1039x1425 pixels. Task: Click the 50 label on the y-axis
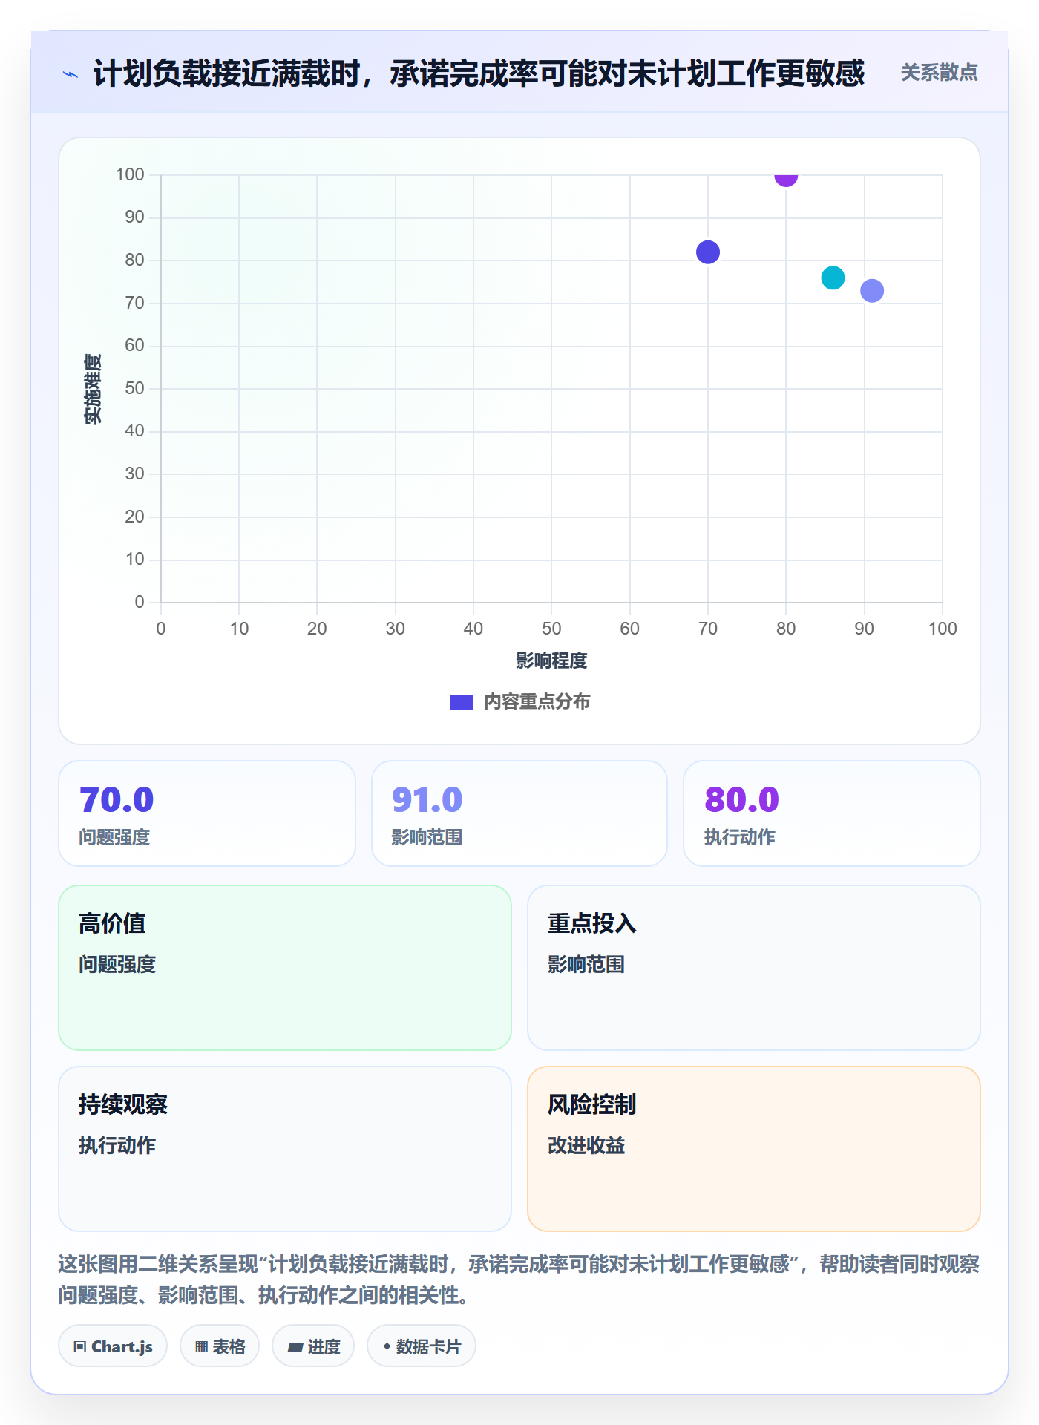[134, 388]
